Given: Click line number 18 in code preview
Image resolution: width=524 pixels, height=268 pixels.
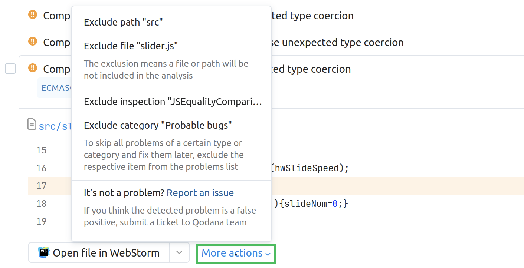Looking at the screenshot, I should coord(42,204).
